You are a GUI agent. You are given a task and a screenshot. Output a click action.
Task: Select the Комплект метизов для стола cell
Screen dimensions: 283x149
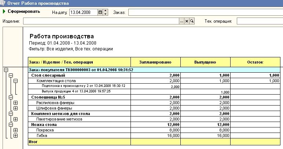[79, 114]
